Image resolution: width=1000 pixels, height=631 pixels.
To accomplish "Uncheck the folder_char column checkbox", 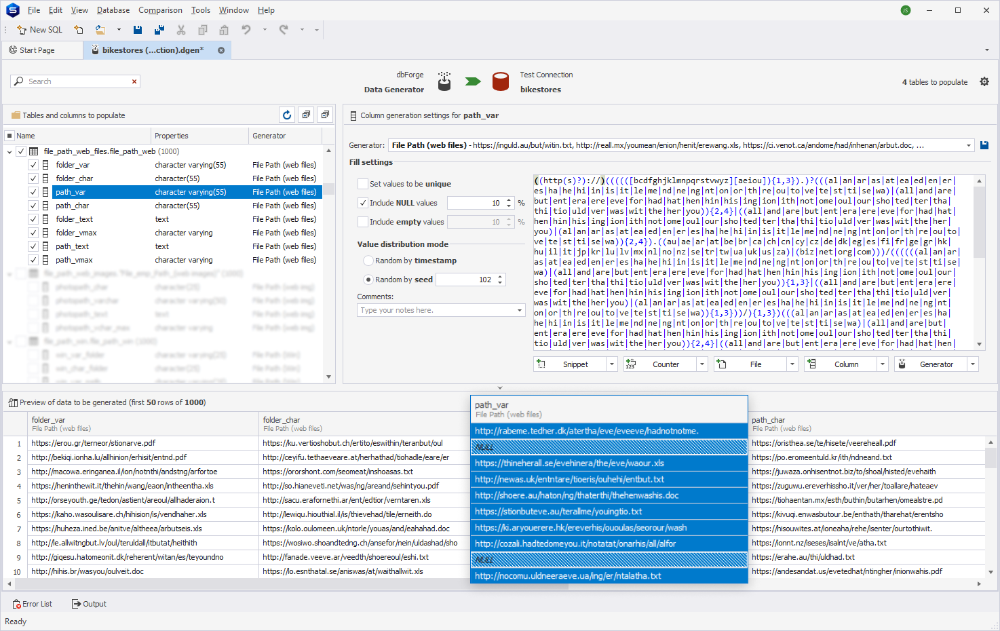I will pyautogui.click(x=33, y=178).
